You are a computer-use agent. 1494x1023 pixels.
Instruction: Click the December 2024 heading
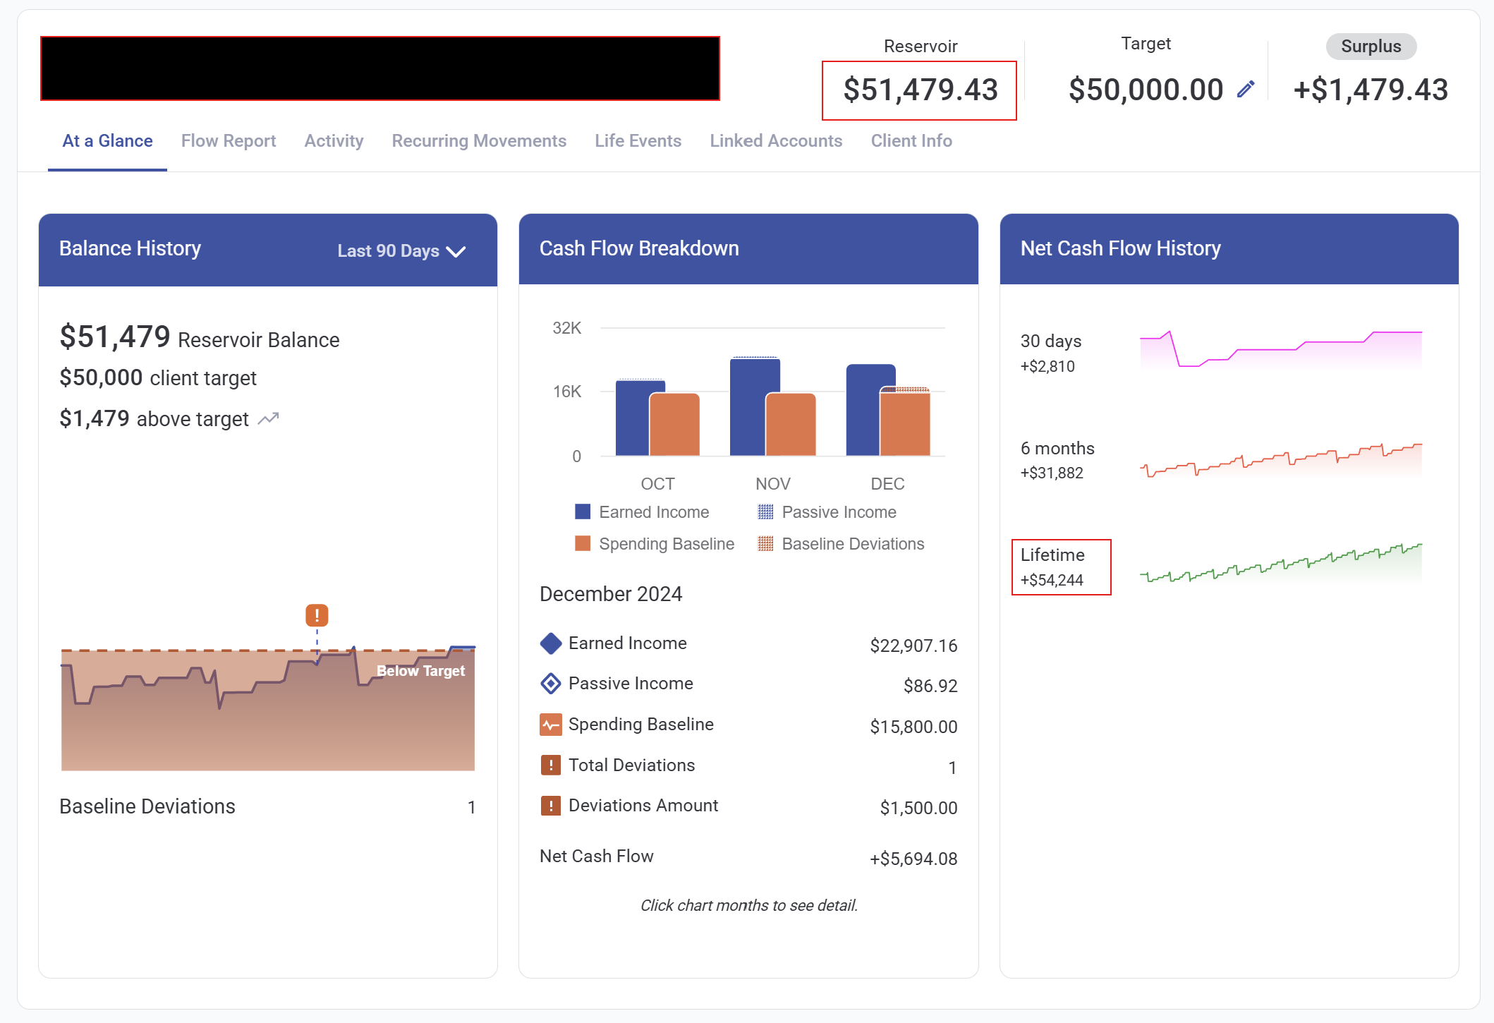(611, 594)
